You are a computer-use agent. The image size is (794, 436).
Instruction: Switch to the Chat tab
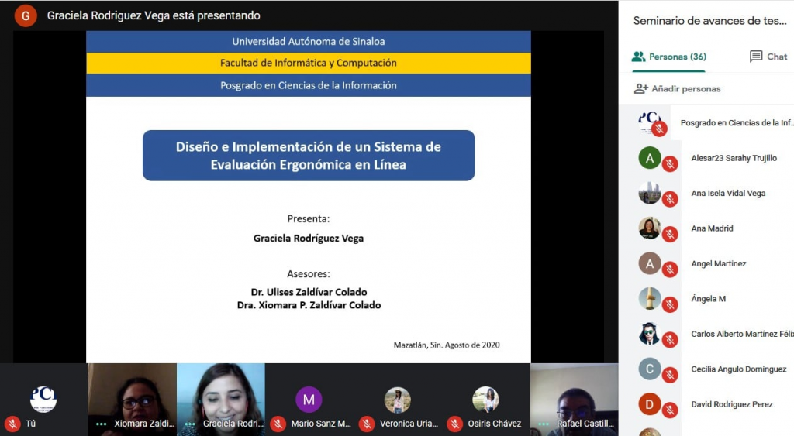768,57
